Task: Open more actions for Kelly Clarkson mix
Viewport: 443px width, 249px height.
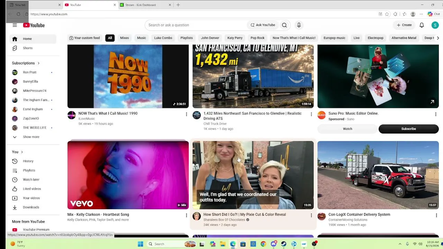Action: click(x=186, y=215)
